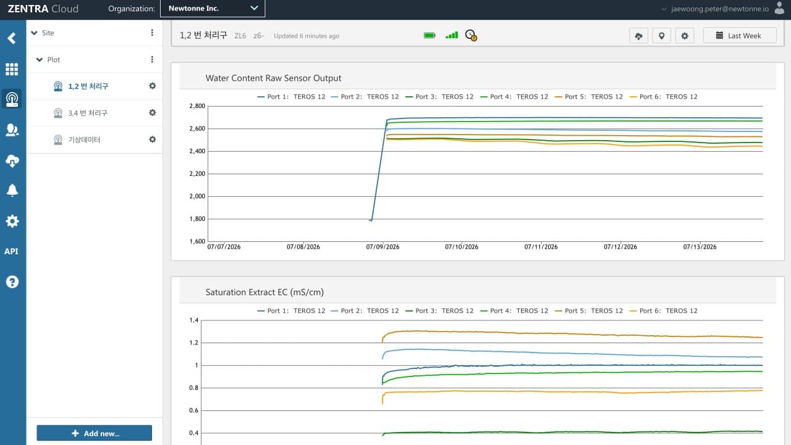Click the Add new... button
This screenshot has width=791, height=445.
[x=95, y=433]
